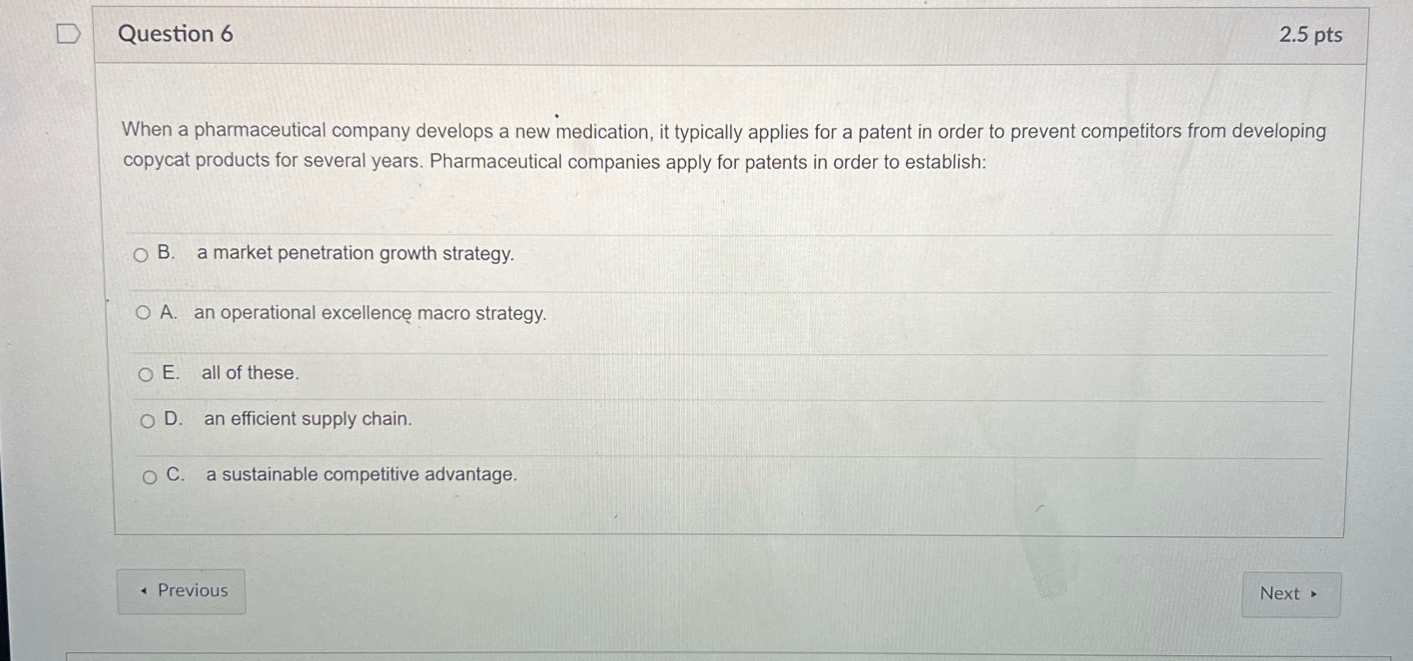Image resolution: width=1413 pixels, height=661 pixels.
Task: Click the question prompt text
Action: [705, 147]
